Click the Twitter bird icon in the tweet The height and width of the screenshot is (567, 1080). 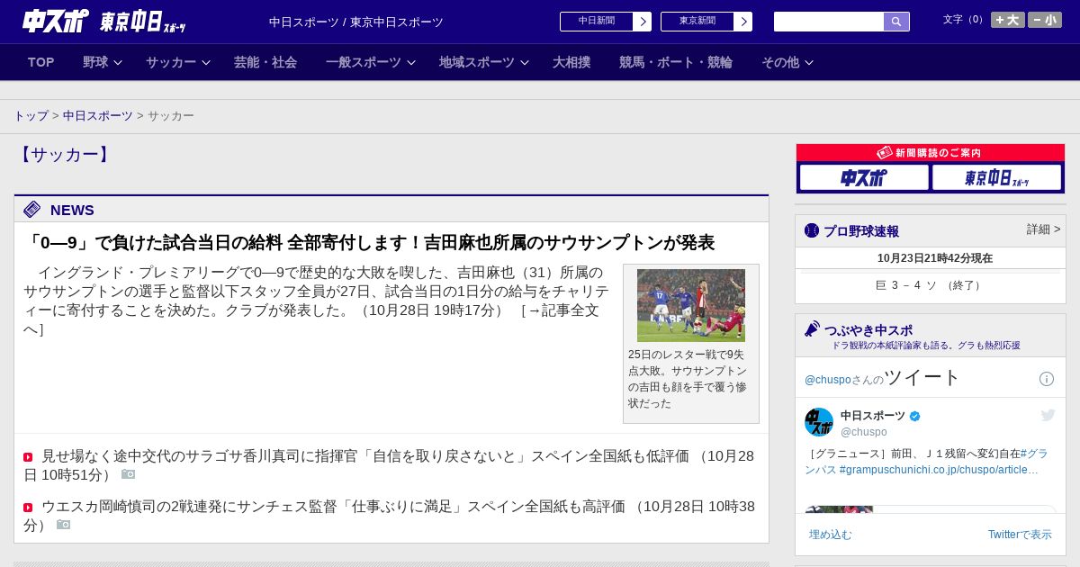[x=1048, y=415]
